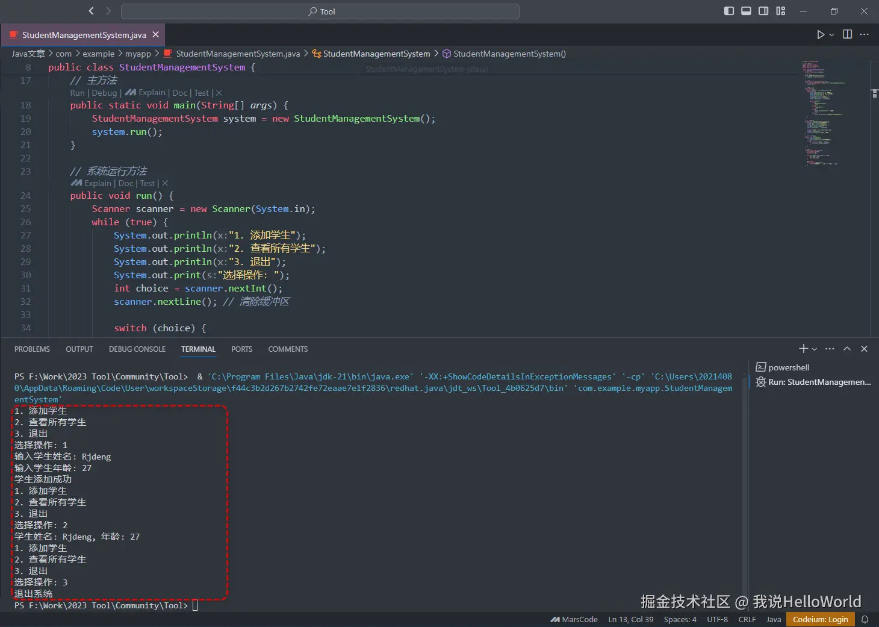This screenshot has height=627, width=879.
Task: Select the StudentManagementSystem.java editor tab
Action: pos(84,35)
